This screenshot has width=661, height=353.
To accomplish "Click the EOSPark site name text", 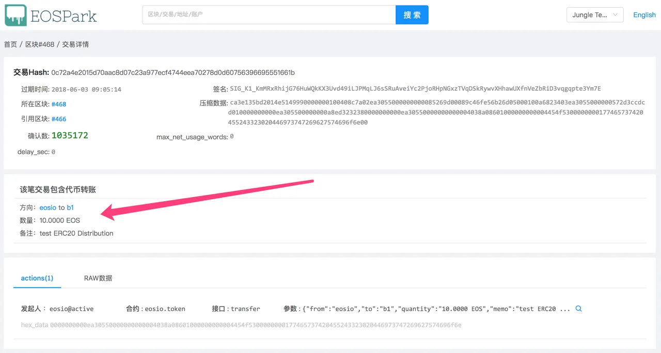I will pyautogui.click(x=64, y=16).
